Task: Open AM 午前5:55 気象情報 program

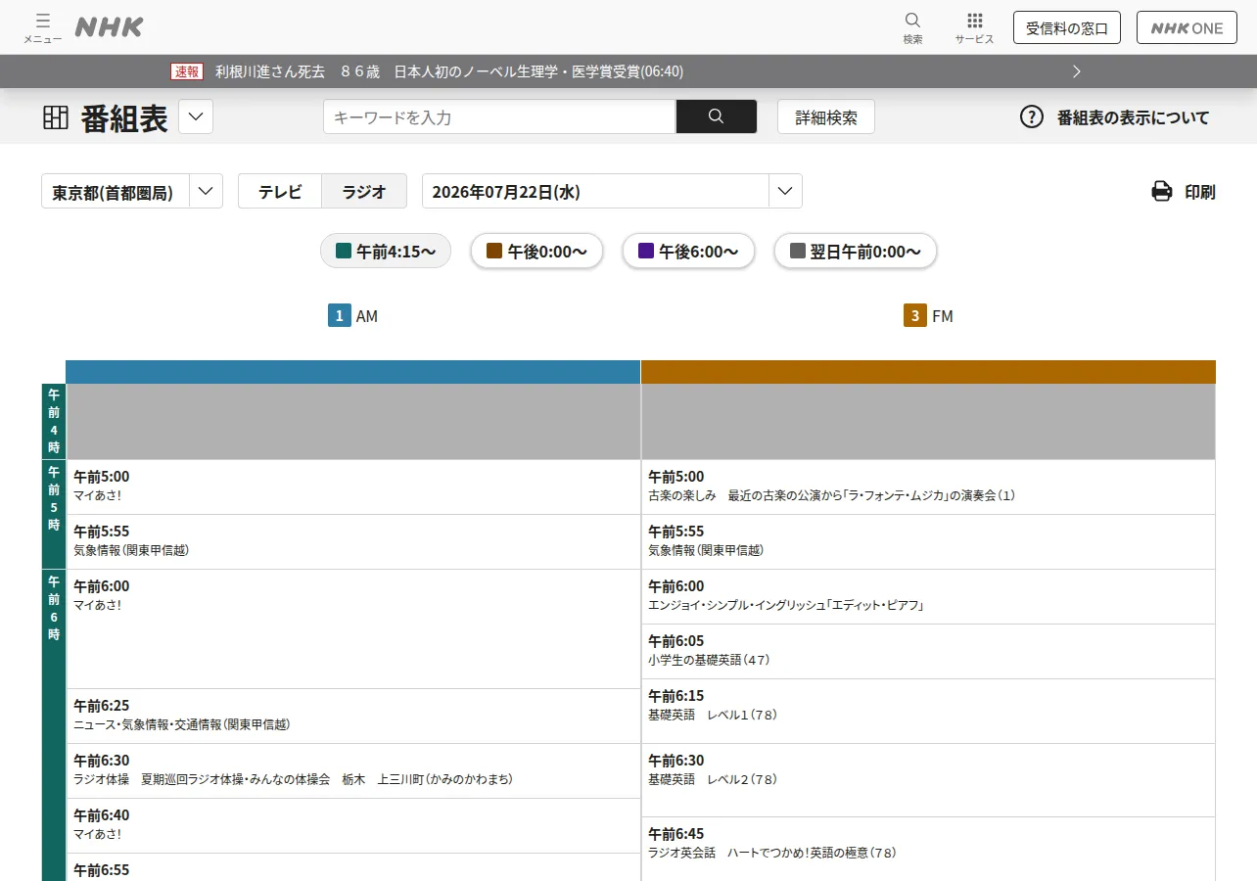Action: 353,541
